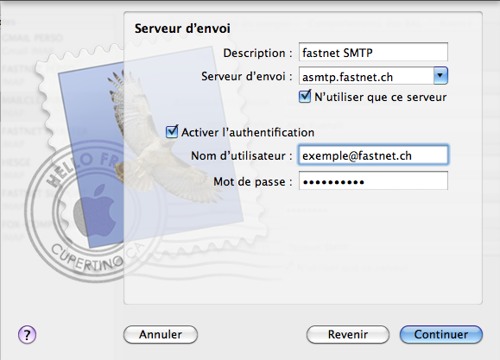Click the Description : label text
This screenshot has width=500, height=360.
click(257, 53)
